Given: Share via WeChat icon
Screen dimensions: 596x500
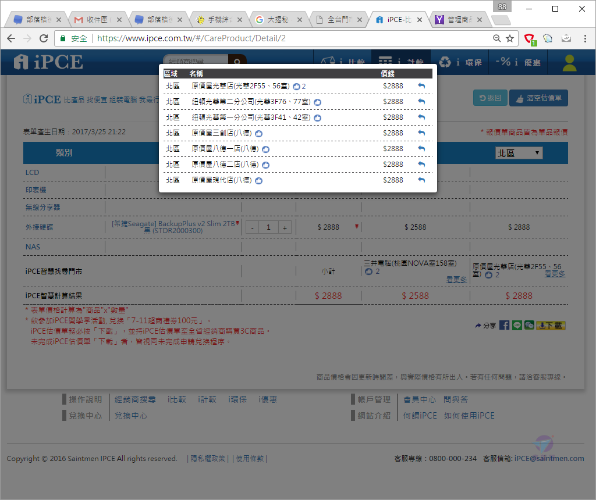Looking at the screenshot, I should point(529,326).
